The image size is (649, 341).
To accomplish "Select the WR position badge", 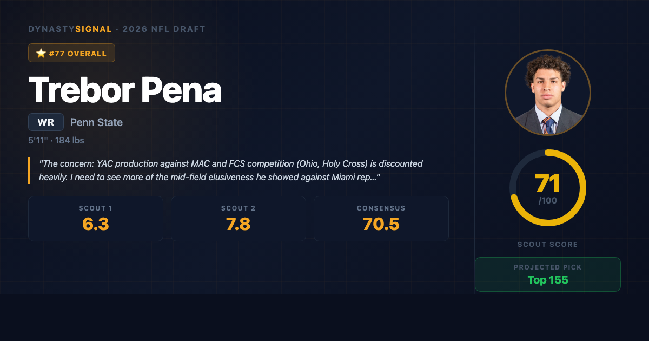I will (x=46, y=122).
